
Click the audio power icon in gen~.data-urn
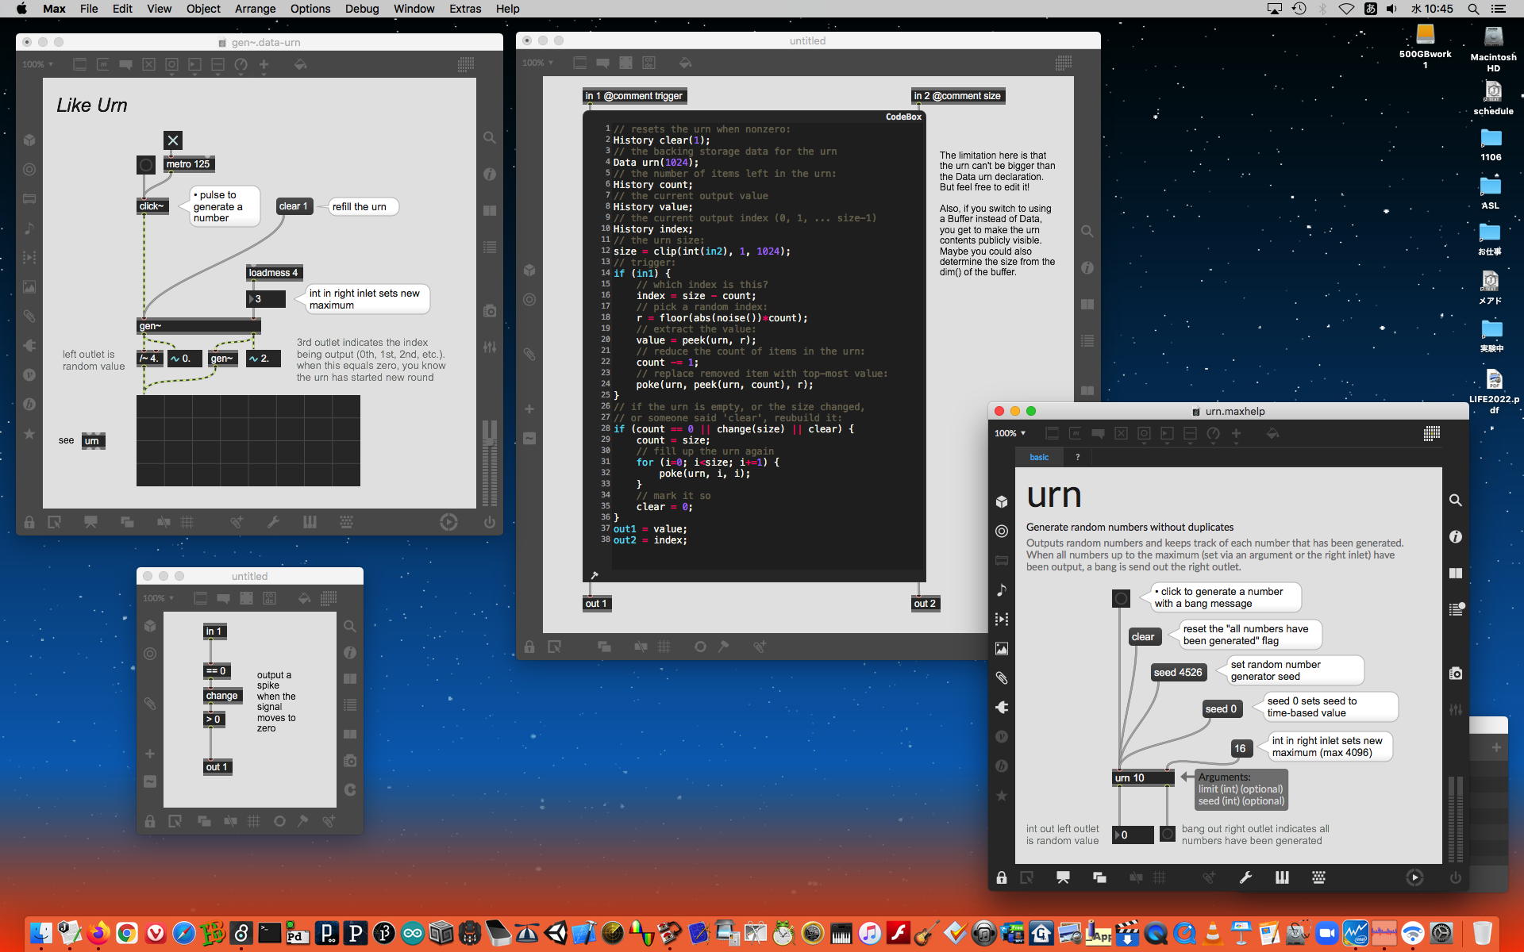(x=489, y=522)
